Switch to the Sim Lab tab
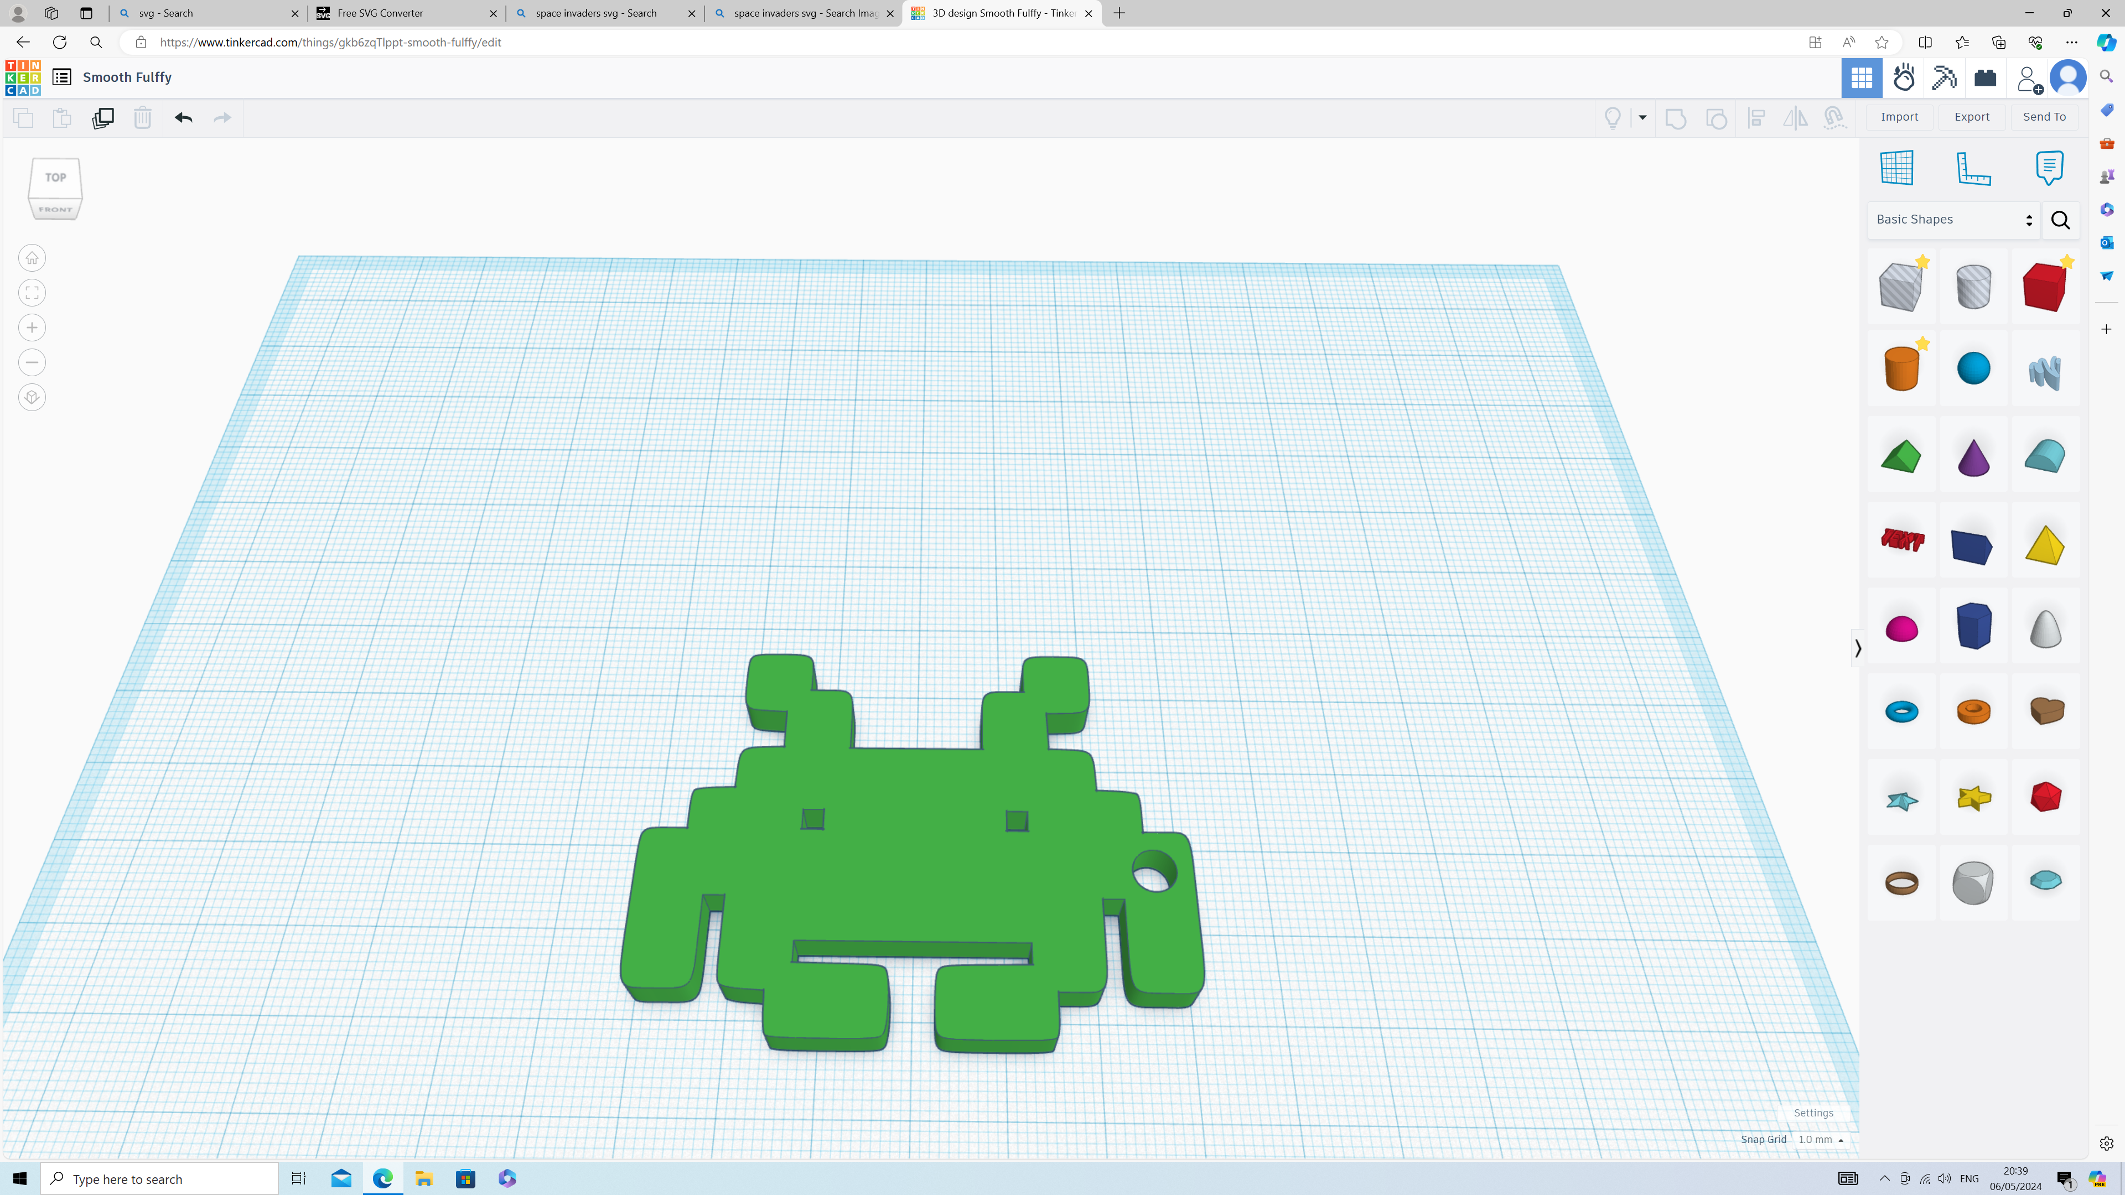The height and width of the screenshot is (1195, 2125). [x=1904, y=77]
